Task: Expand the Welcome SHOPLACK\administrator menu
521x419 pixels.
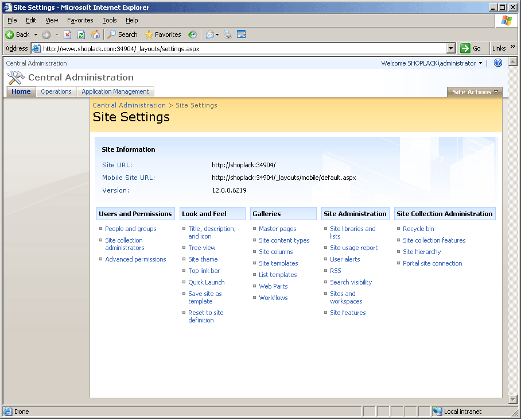Action: [431, 63]
